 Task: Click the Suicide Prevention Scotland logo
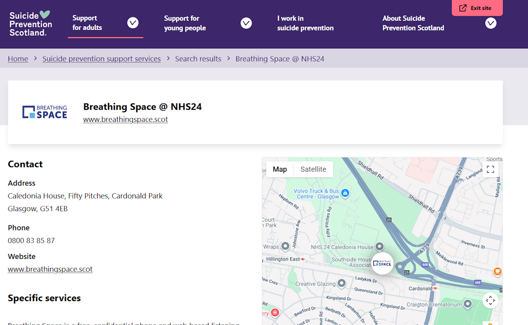(x=31, y=23)
